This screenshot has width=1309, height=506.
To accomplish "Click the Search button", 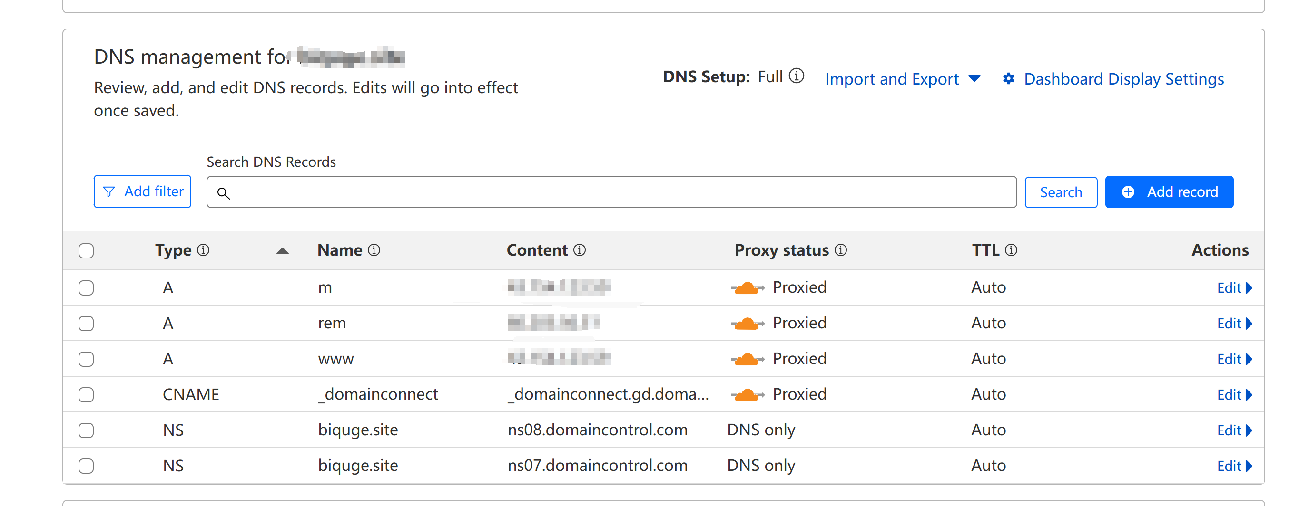I will click(x=1061, y=192).
